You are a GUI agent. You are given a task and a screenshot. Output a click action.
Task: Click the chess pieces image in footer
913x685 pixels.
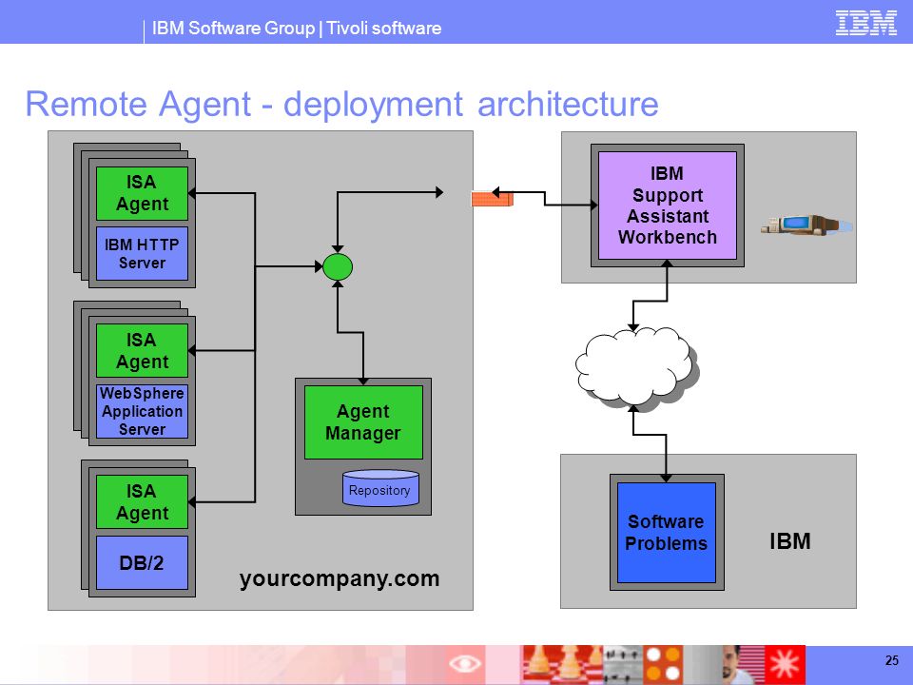562,664
